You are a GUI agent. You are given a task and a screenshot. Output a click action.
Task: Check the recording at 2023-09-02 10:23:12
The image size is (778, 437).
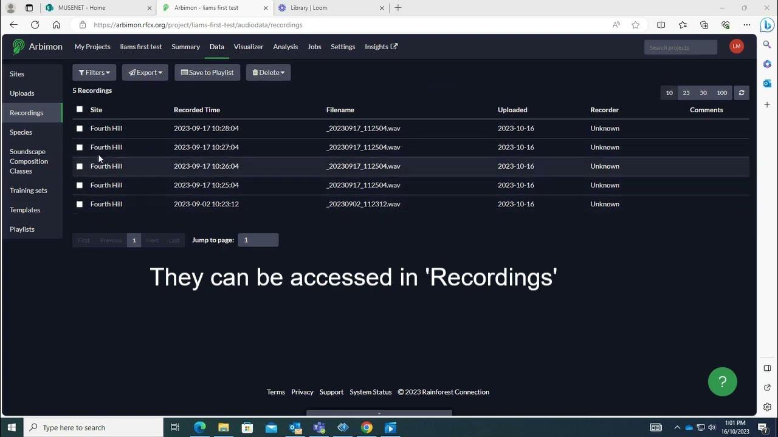pyautogui.click(x=80, y=205)
